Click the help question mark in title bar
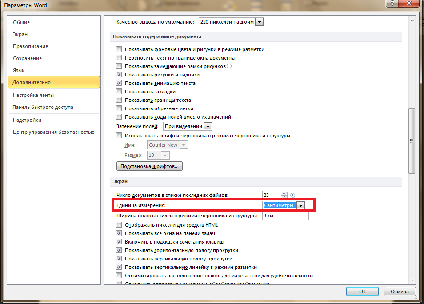 392,3
